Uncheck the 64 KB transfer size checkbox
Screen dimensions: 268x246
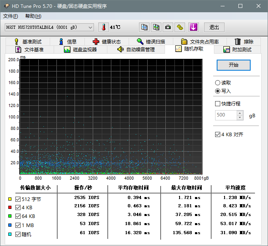click(18, 216)
